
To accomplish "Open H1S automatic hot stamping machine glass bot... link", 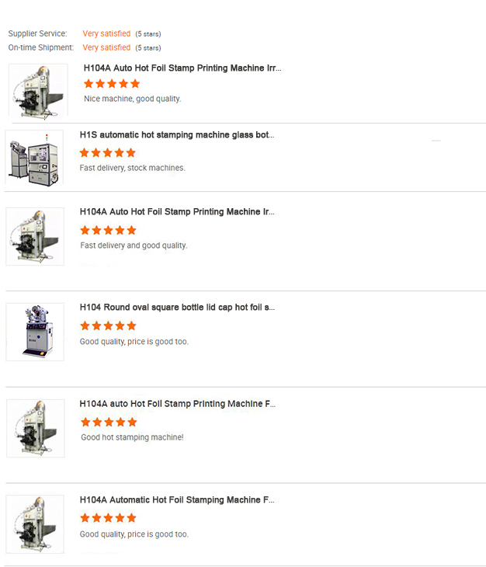I will pyautogui.click(x=177, y=134).
